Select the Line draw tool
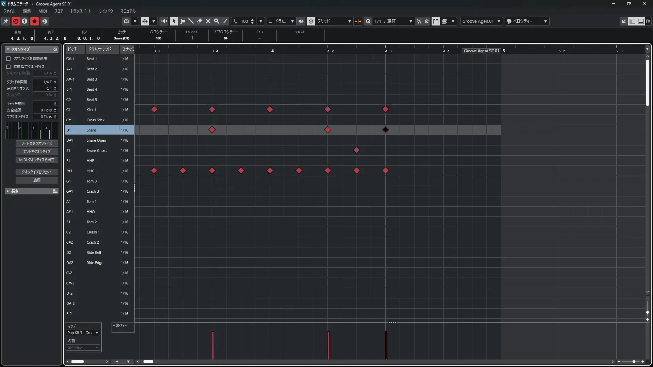 pos(225,21)
